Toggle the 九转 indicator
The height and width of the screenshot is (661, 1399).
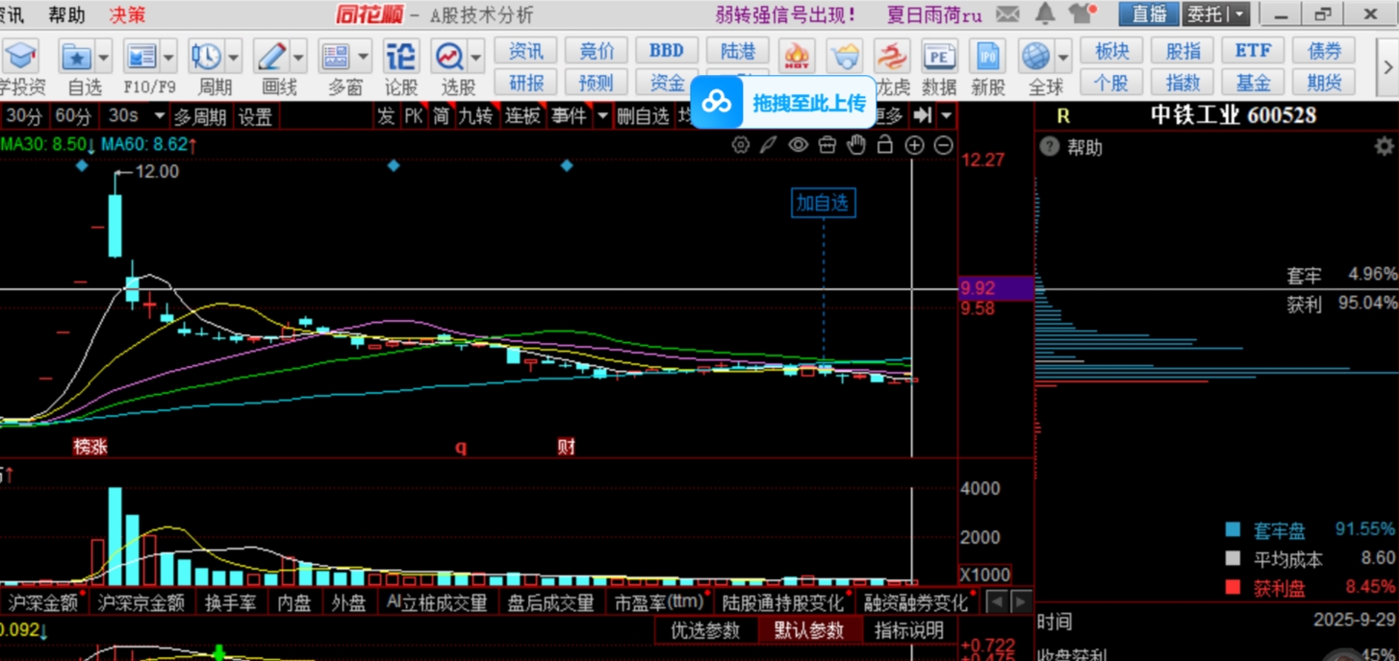pyautogui.click(x=474, y=117)
